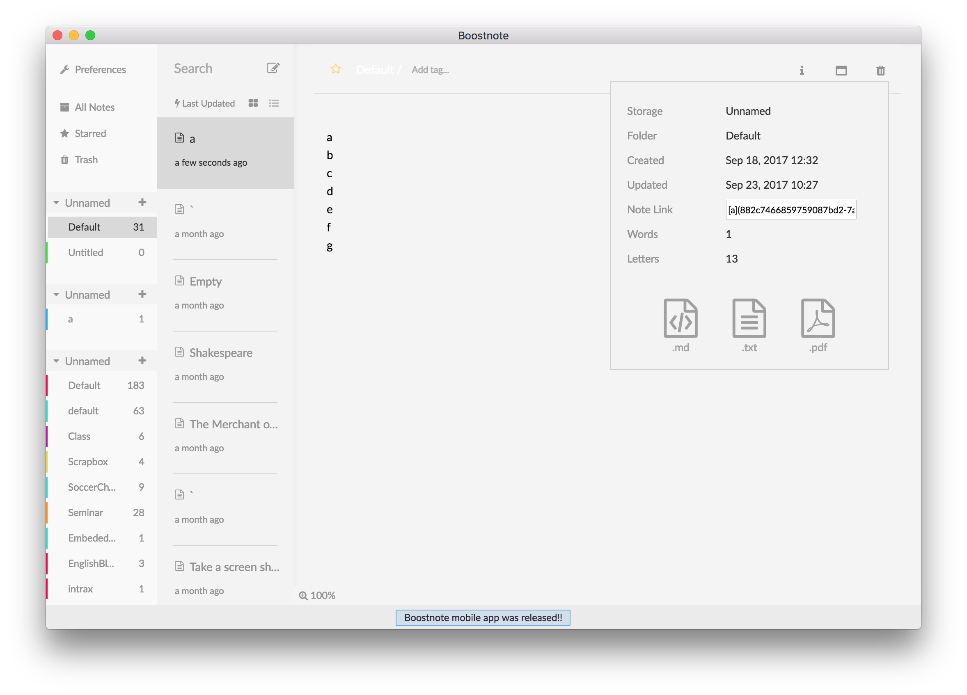Click the zoom 100% magnifier icon

(303, 595)
